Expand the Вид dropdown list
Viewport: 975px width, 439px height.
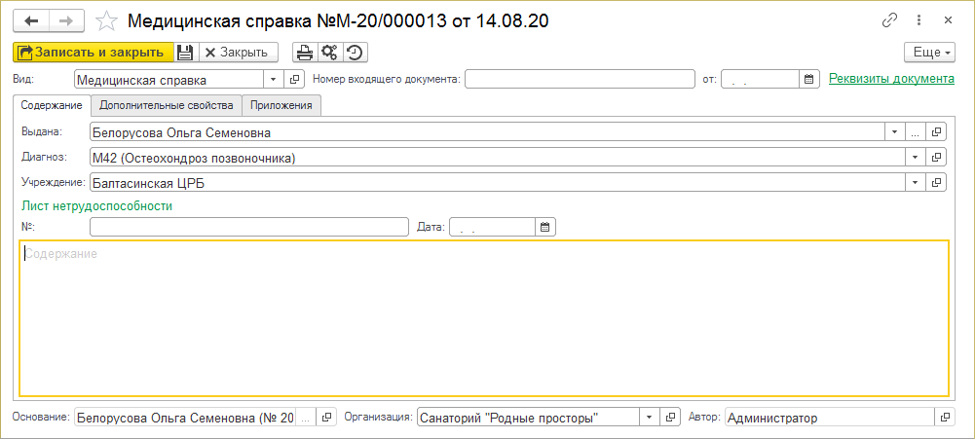click(274, 79)
